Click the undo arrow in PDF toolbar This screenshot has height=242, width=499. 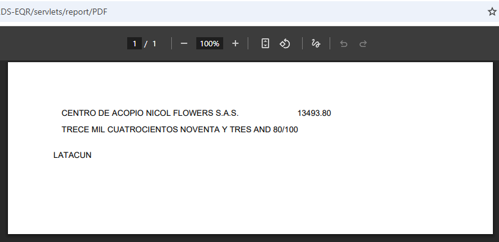(344, 43)
